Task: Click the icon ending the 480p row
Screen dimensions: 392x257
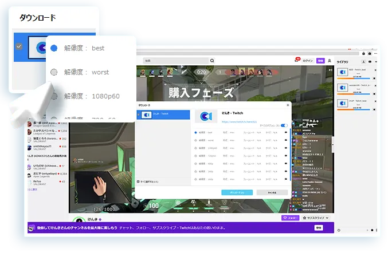Action: click(285, 164)
